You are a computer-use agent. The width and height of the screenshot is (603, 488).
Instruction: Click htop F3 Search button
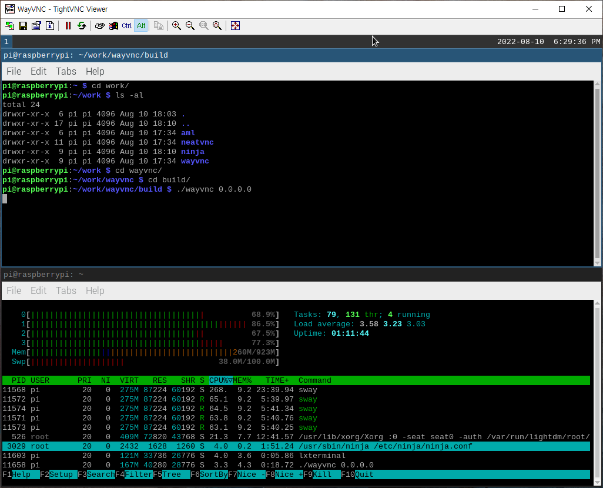pyautogui.click(x=96, y=474)
